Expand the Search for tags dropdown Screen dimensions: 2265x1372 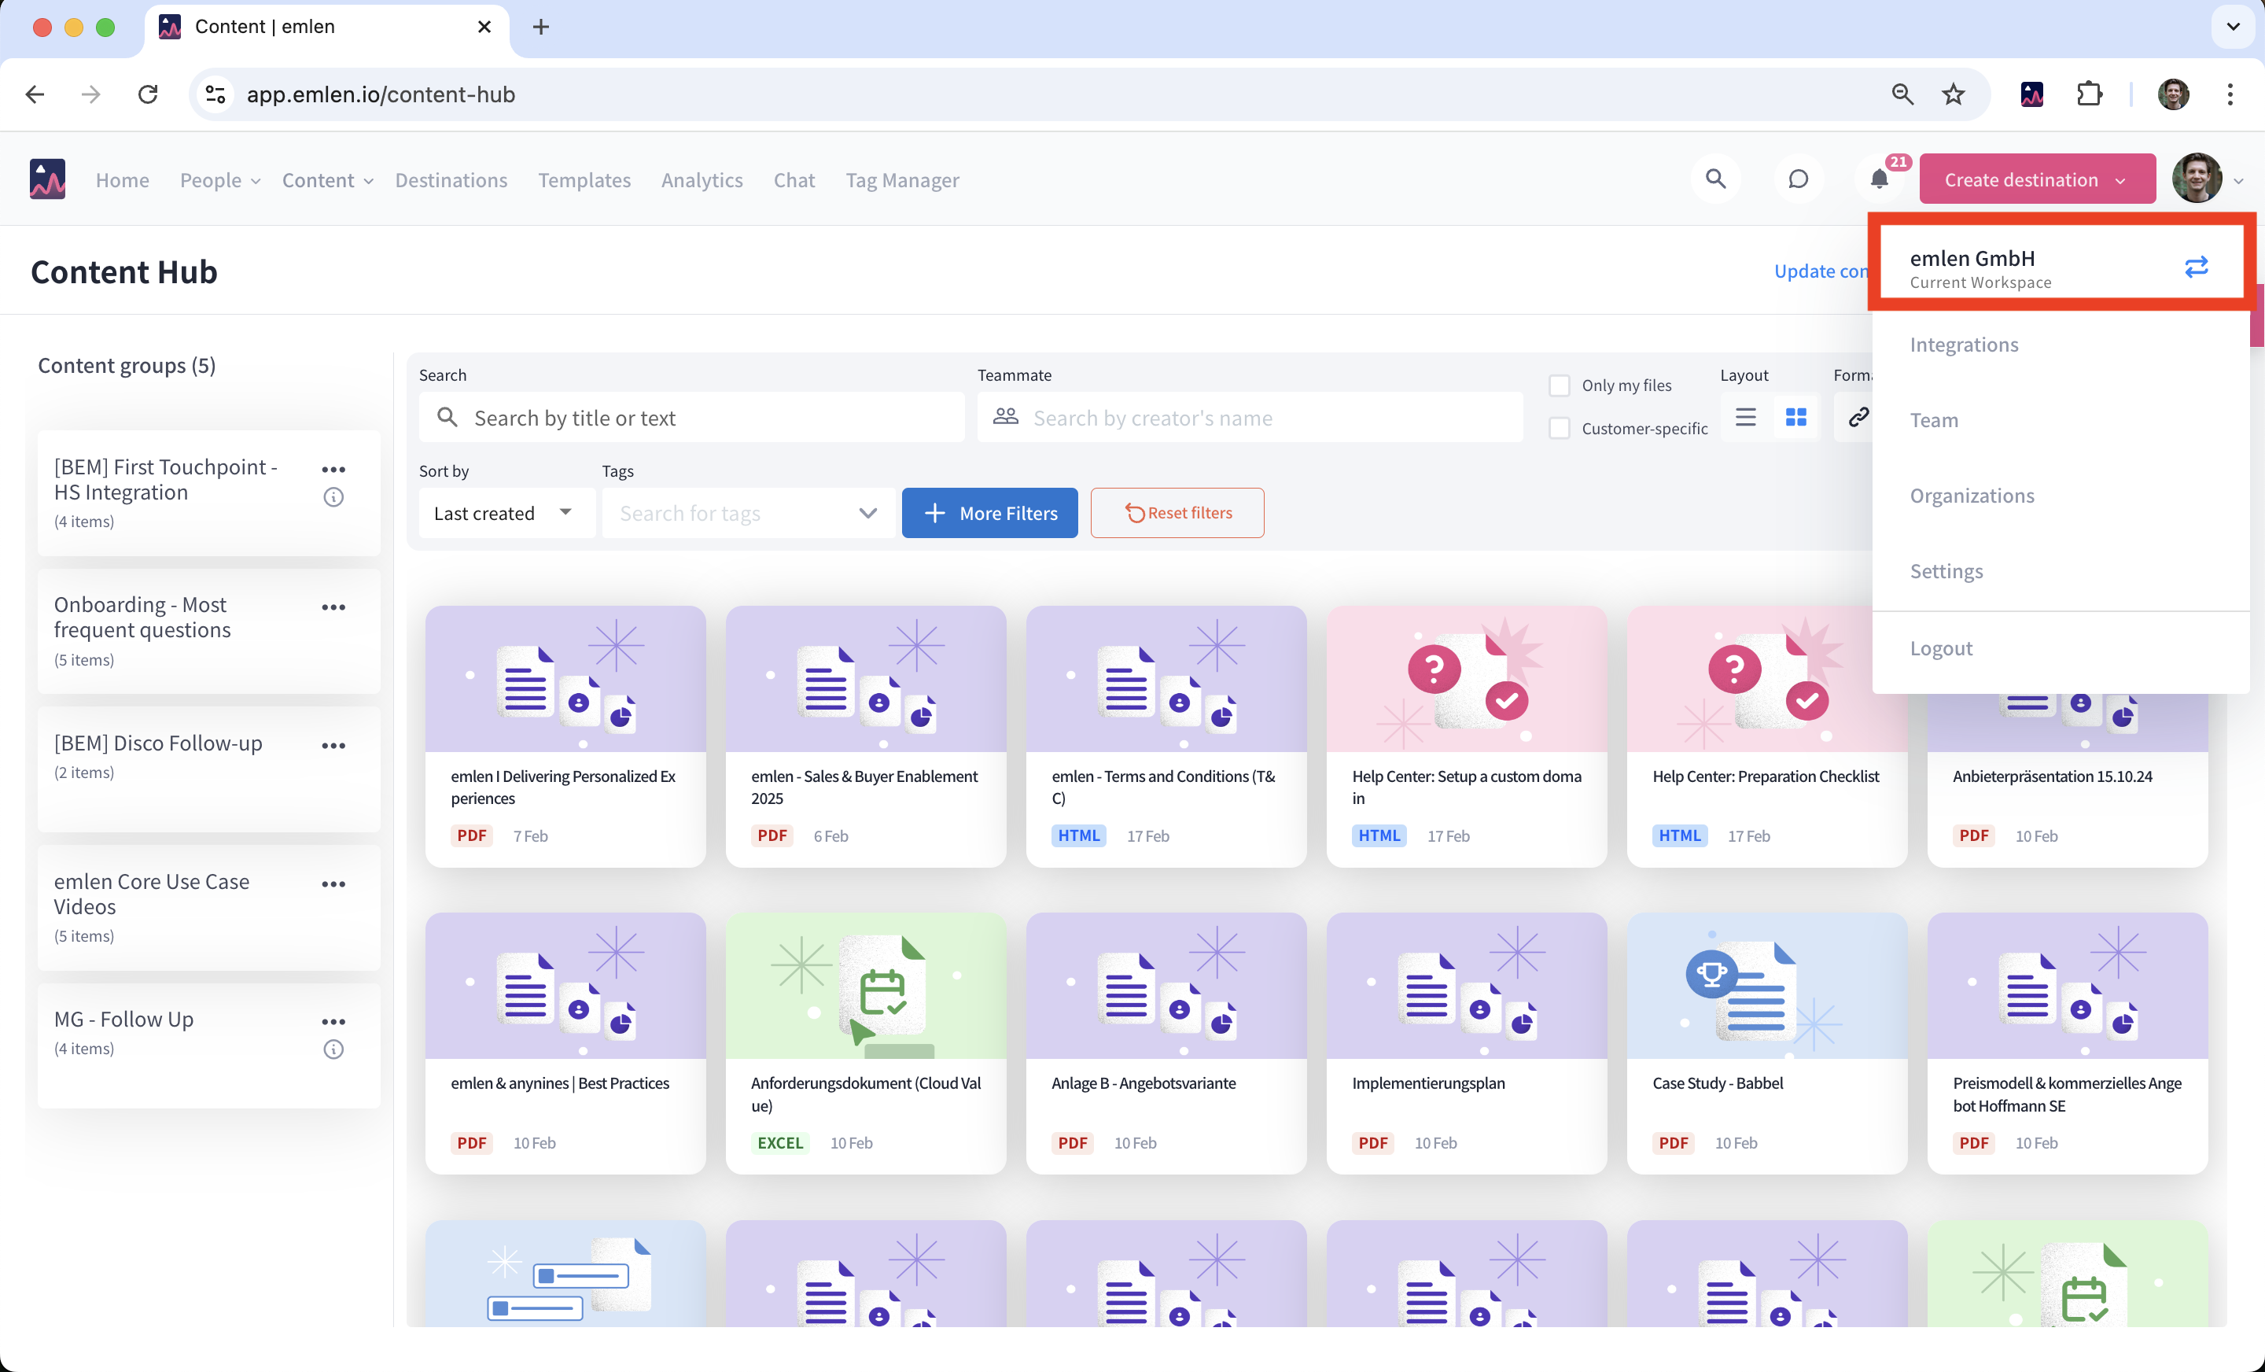pyautogui.click(x=867, y=513)
